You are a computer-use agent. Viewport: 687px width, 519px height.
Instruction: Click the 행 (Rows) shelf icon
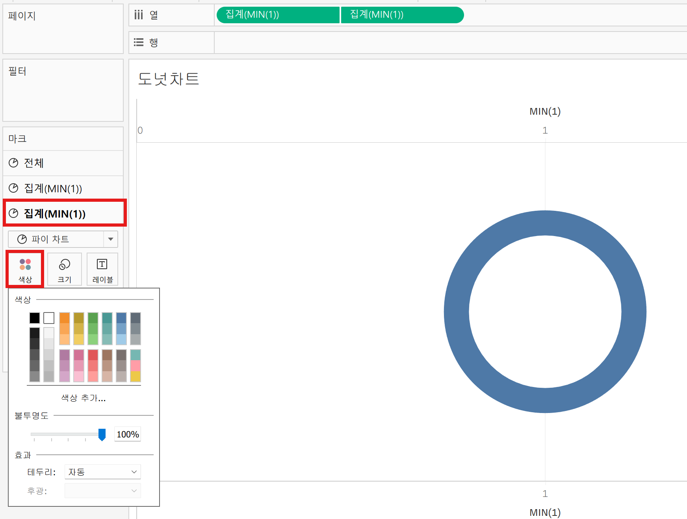click(x=138, y=43)
